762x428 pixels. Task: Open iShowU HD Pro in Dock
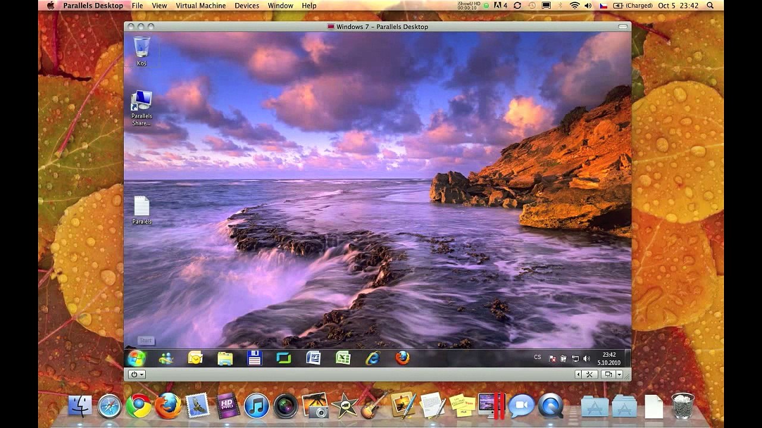point(227,406)
